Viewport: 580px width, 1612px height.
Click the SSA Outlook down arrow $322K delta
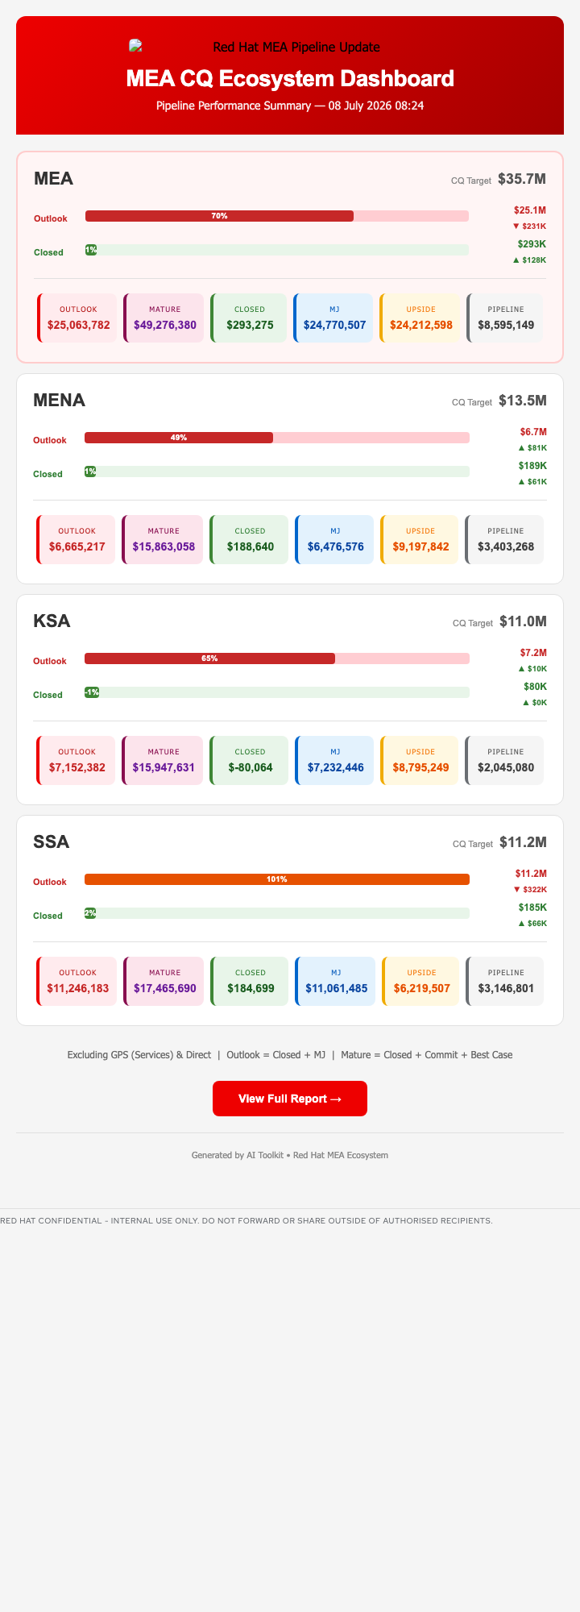pos(529,890)
